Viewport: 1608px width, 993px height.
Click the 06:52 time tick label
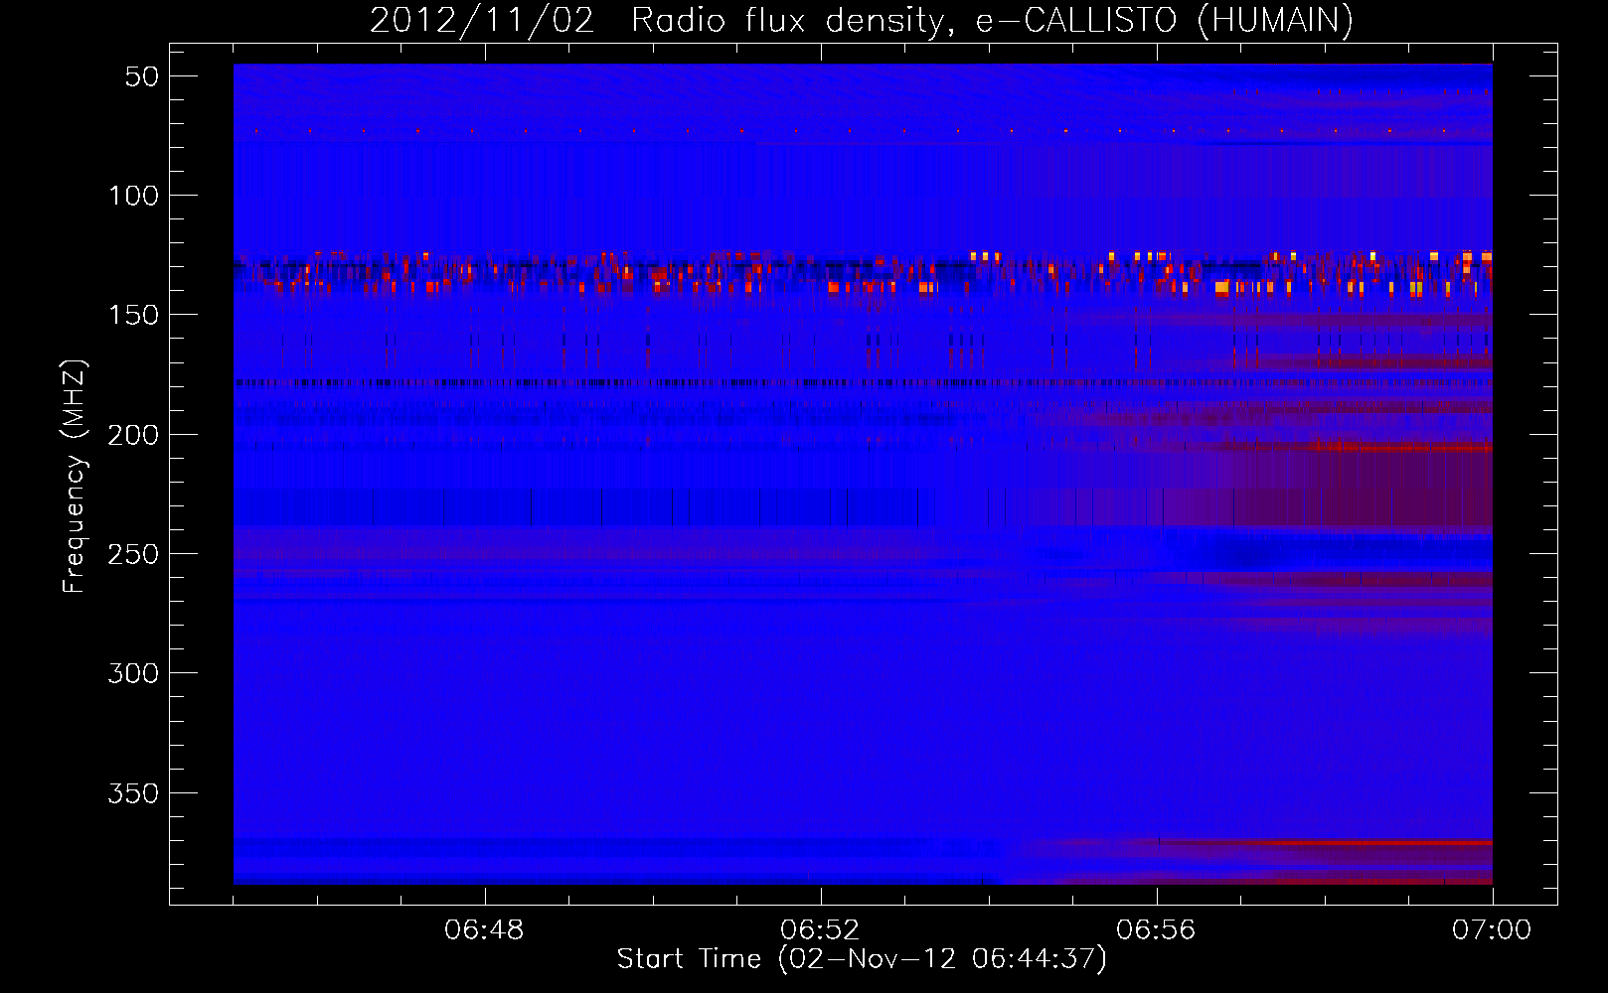(x=820, y=930)
